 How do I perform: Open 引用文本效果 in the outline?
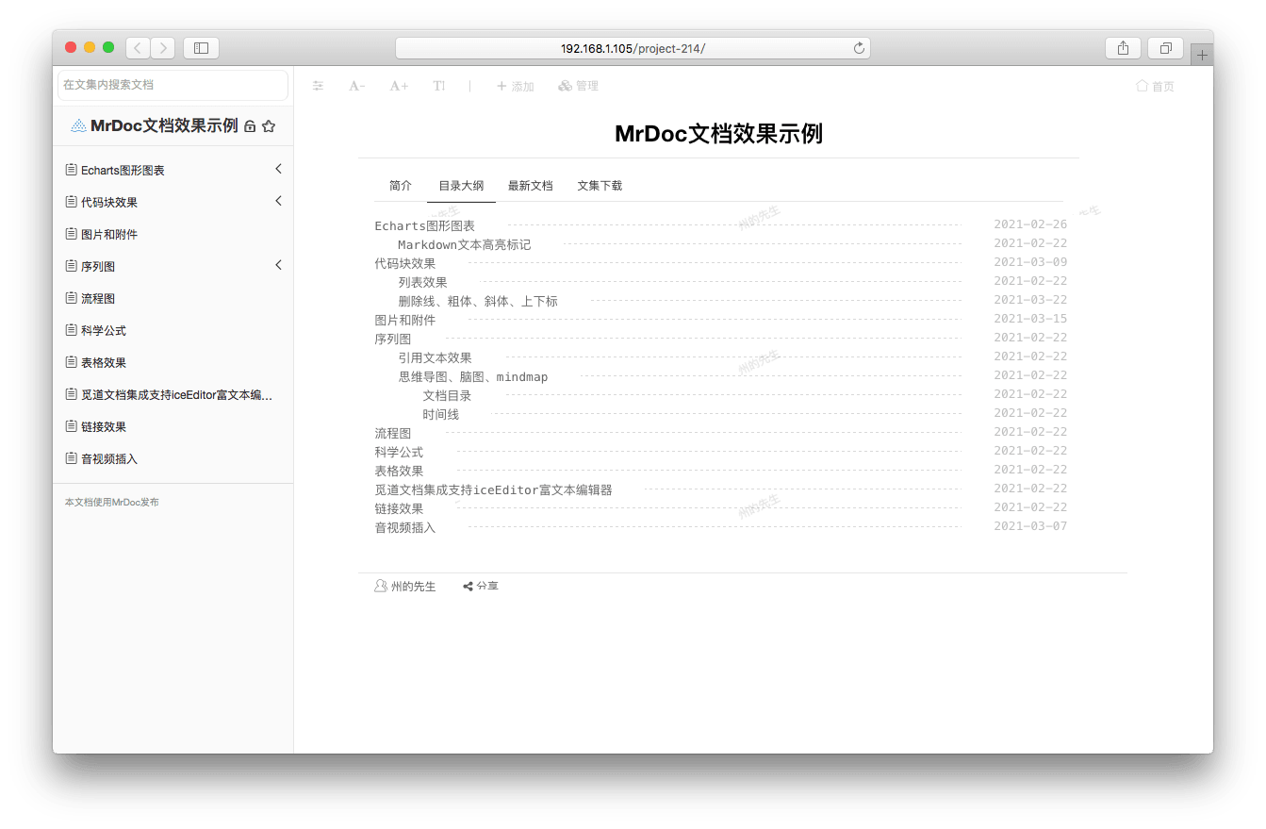[x=435, y=358]
